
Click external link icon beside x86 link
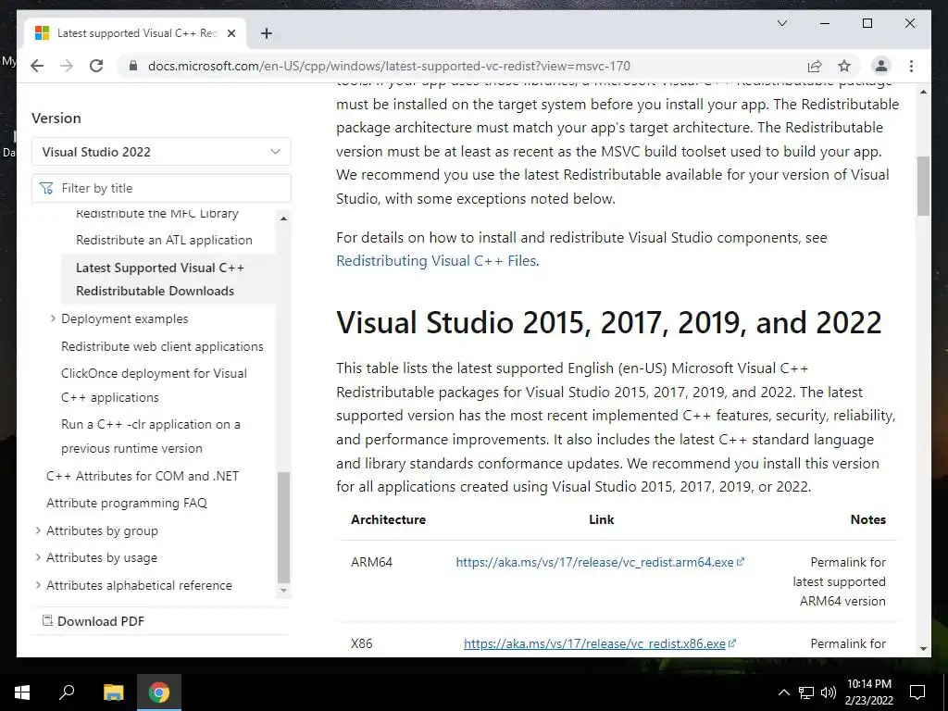(x=732, y=643)
